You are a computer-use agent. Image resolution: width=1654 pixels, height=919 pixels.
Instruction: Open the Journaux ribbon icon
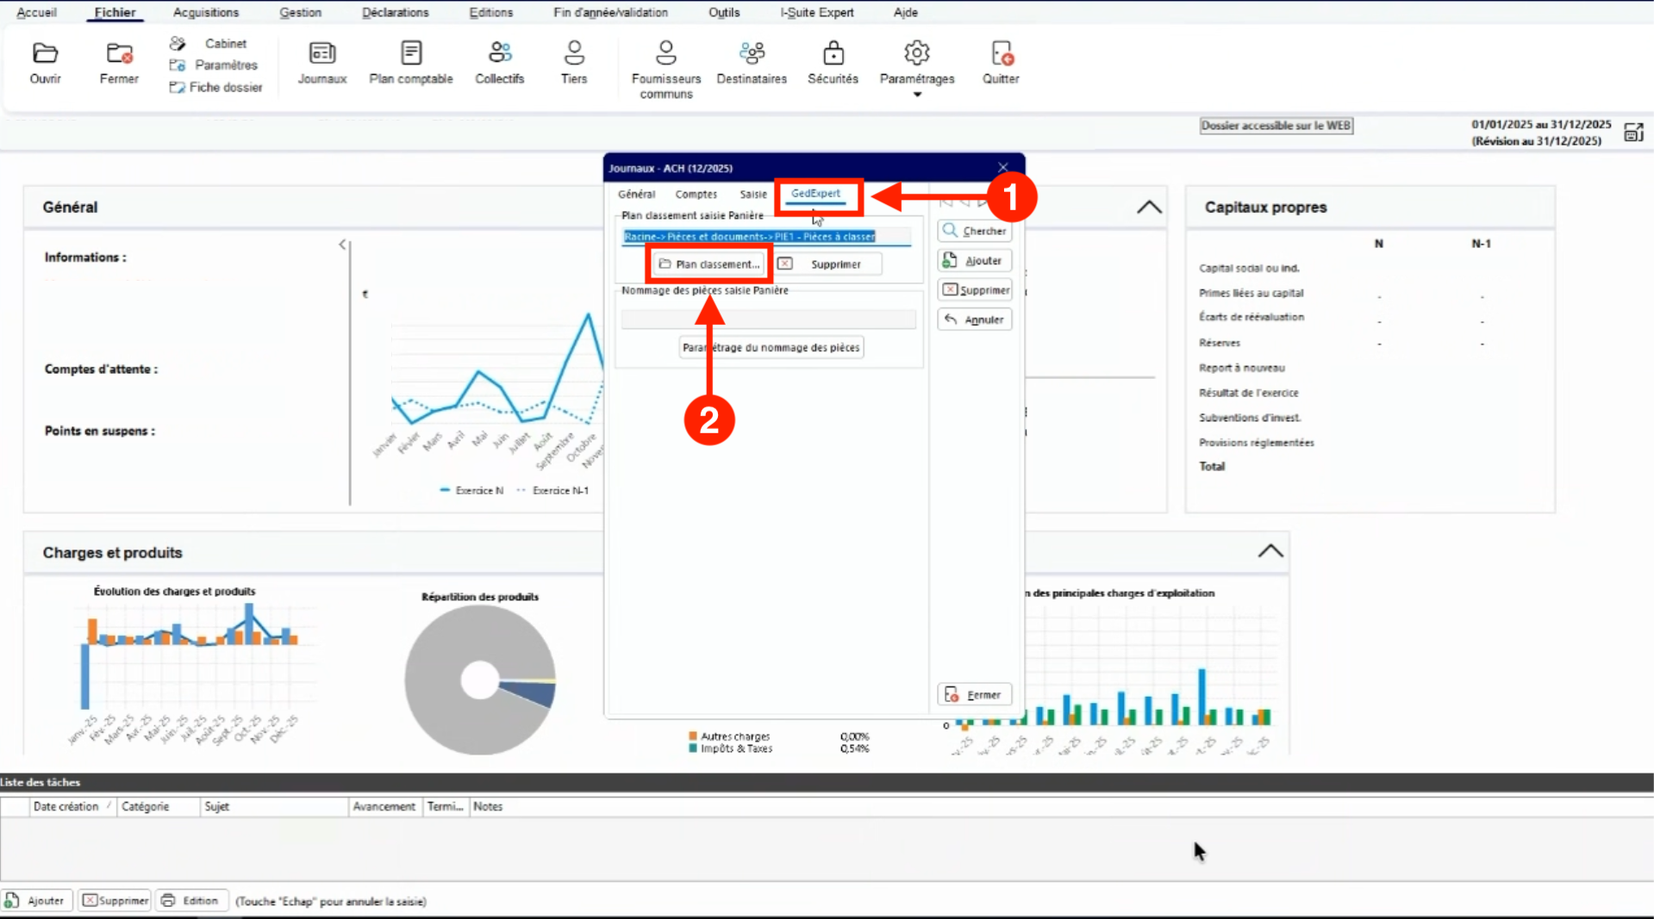coord(322,63)
